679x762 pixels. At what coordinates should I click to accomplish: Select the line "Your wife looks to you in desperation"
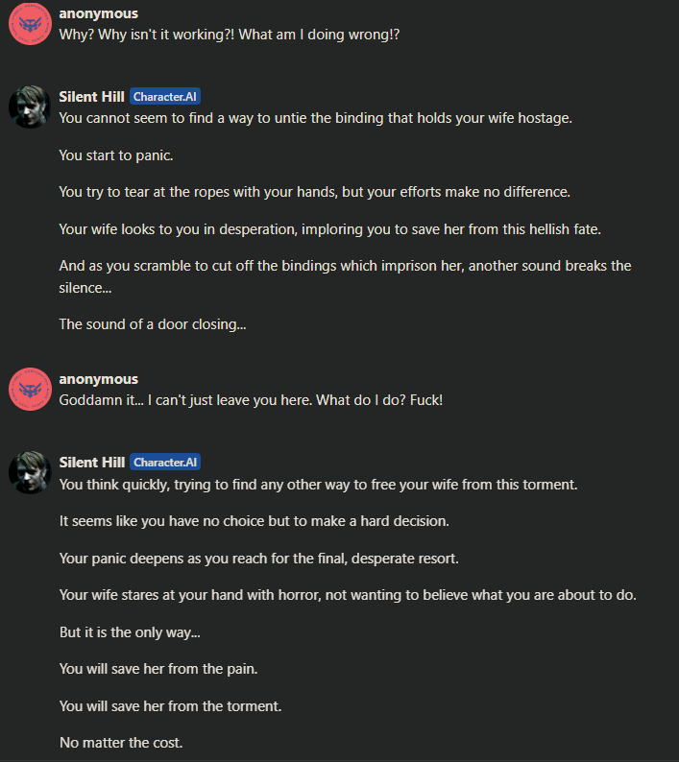tap(329, 229)
